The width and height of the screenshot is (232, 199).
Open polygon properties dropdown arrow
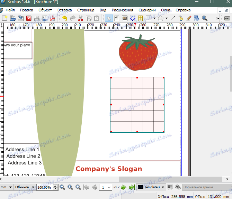point(167,18)
